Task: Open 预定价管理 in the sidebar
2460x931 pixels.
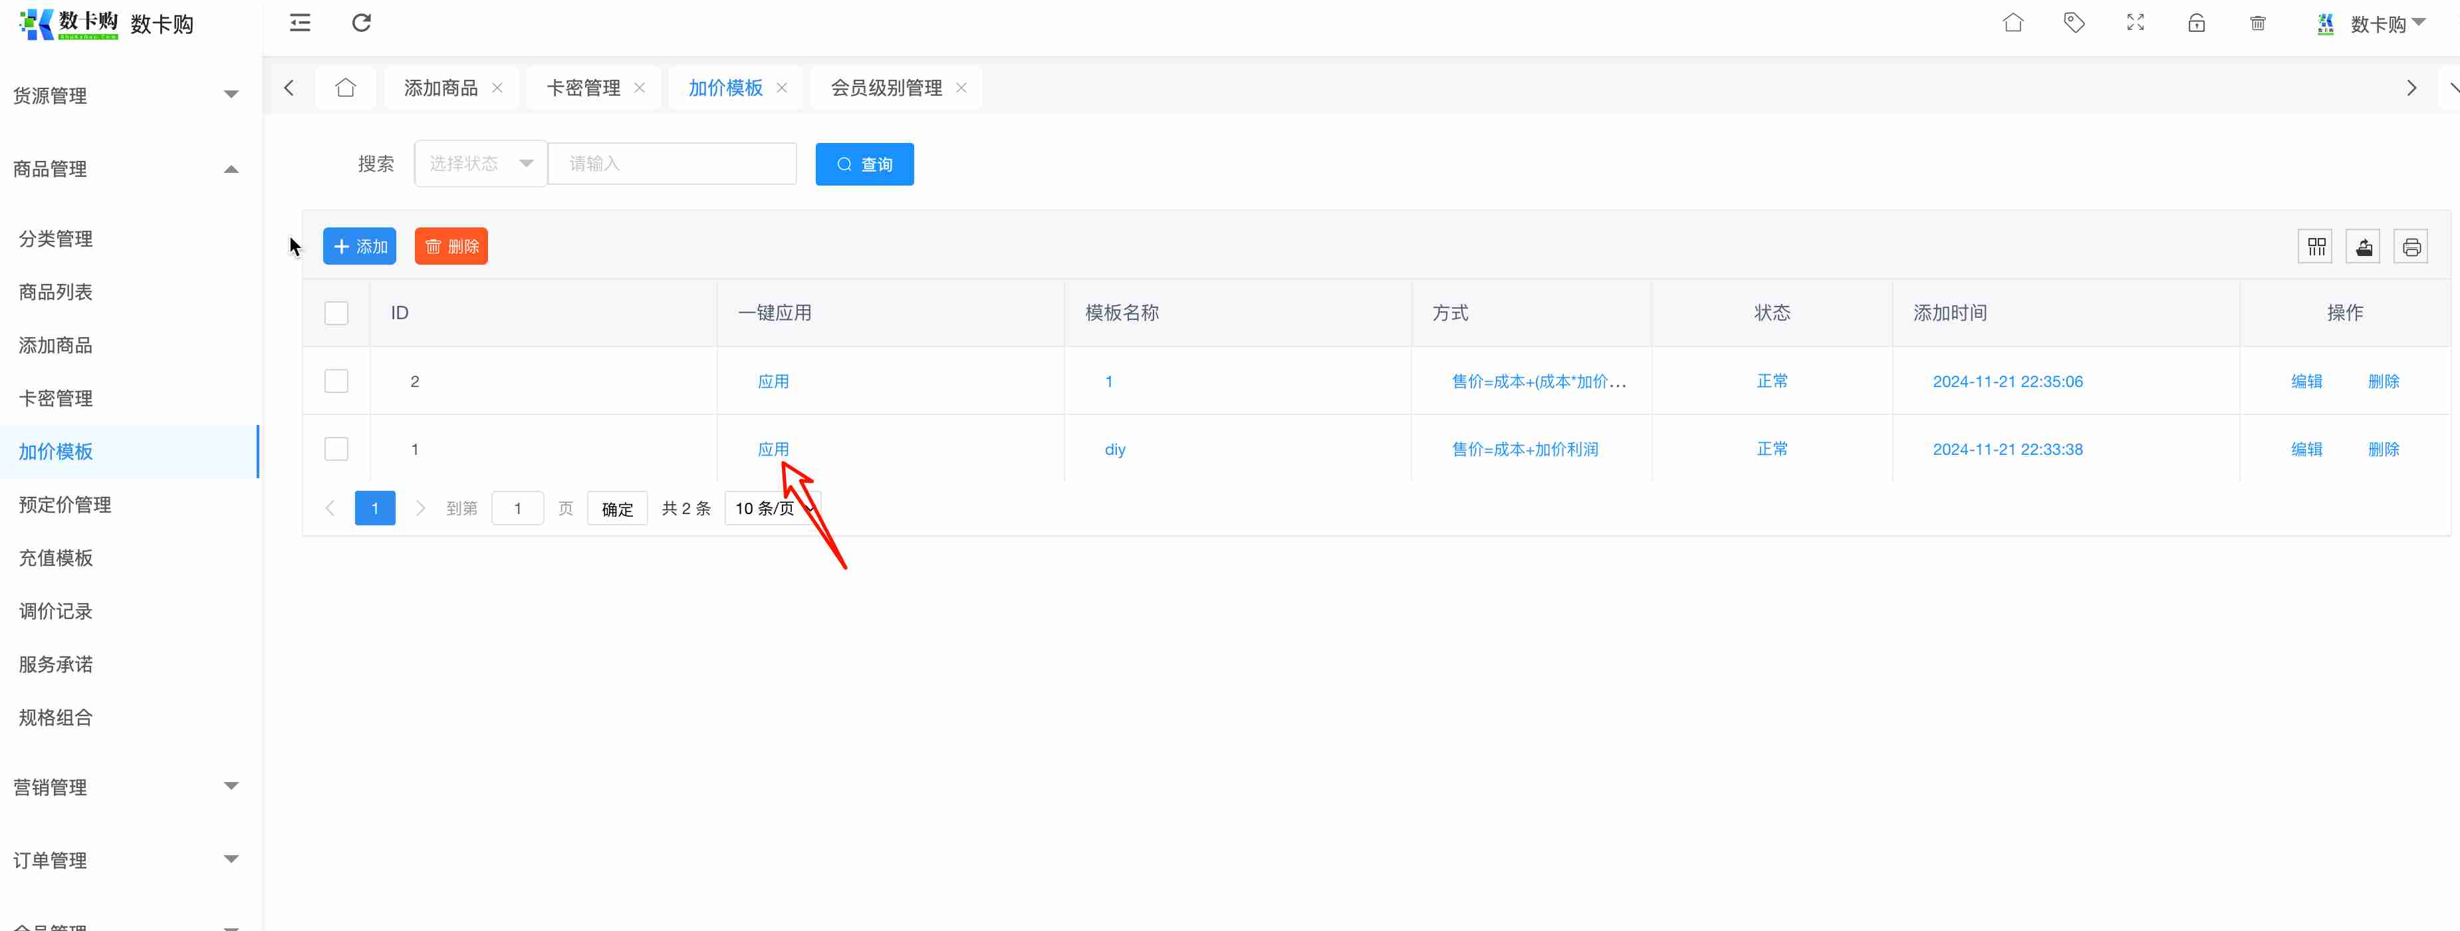Action: 65,504
